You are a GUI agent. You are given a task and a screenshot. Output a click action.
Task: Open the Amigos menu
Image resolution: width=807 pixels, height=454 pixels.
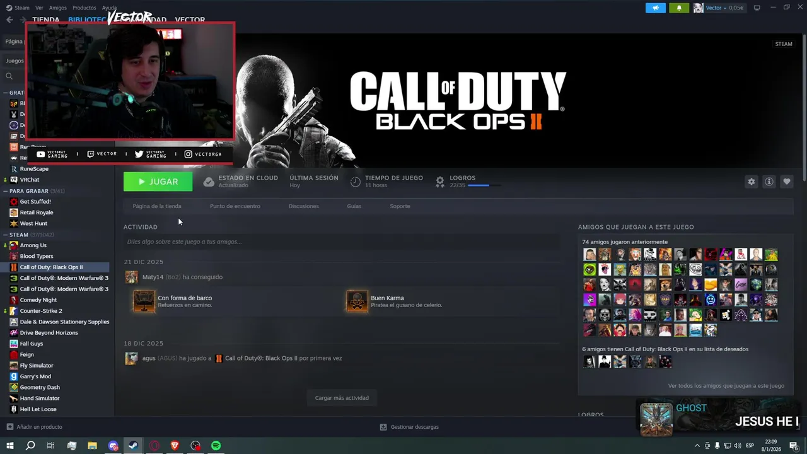[x=57, y=8]
